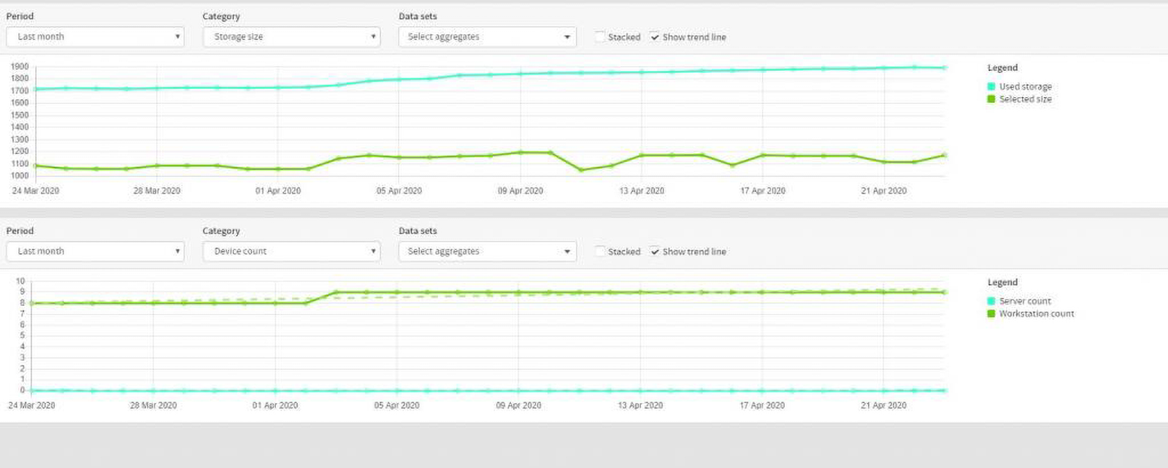Screen dimensions: 1168x468
Task: Open the Period dropdown above the device count chart
Action: pos(95,251)
